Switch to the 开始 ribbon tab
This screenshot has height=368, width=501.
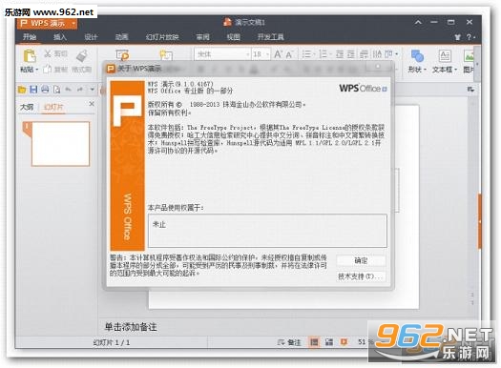[30, 37]
